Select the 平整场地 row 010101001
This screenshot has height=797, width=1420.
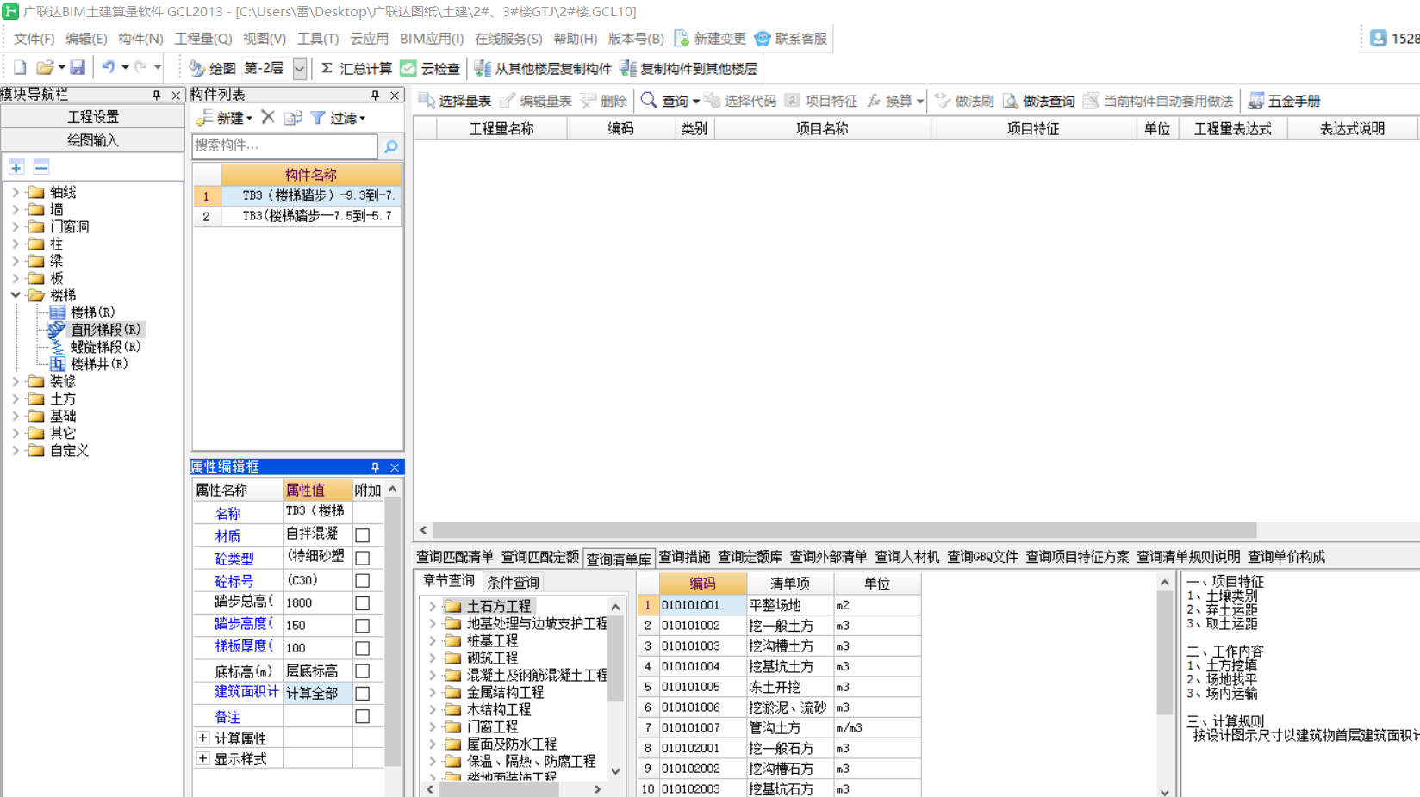(x=779, y=605)
